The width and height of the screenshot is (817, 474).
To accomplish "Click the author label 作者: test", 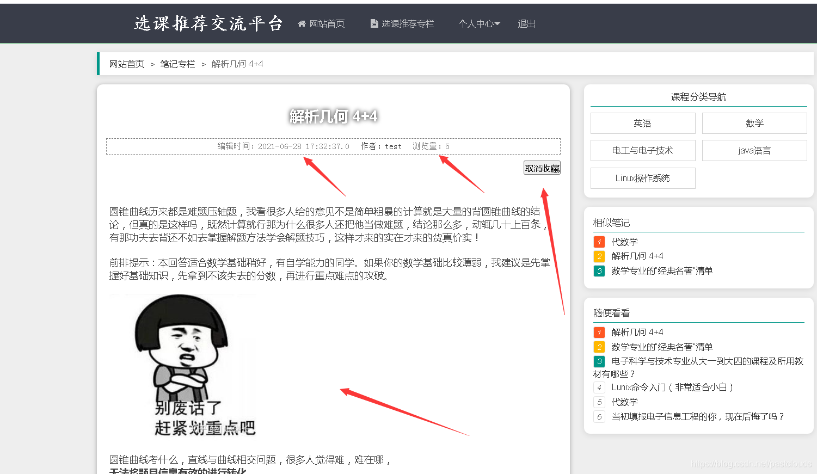I will click(381, 146).
